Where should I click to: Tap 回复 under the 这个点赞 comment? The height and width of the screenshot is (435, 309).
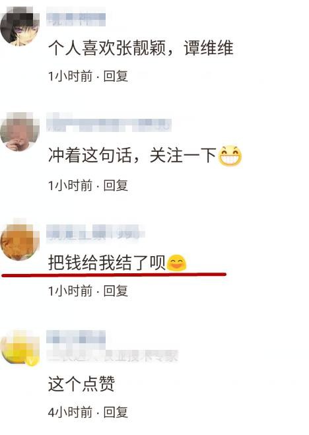[116, 412]
